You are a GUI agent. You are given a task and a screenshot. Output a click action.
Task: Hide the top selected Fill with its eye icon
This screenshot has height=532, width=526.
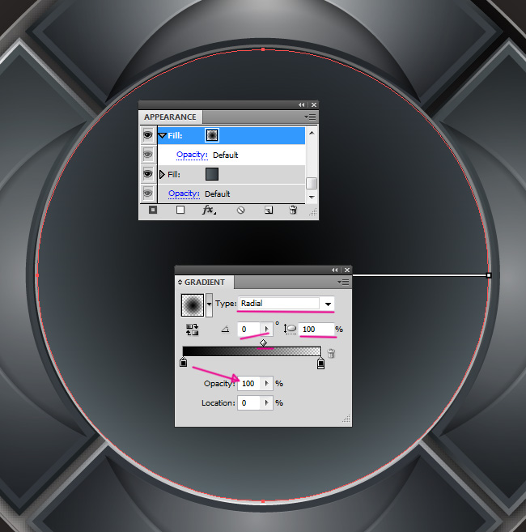148,135
